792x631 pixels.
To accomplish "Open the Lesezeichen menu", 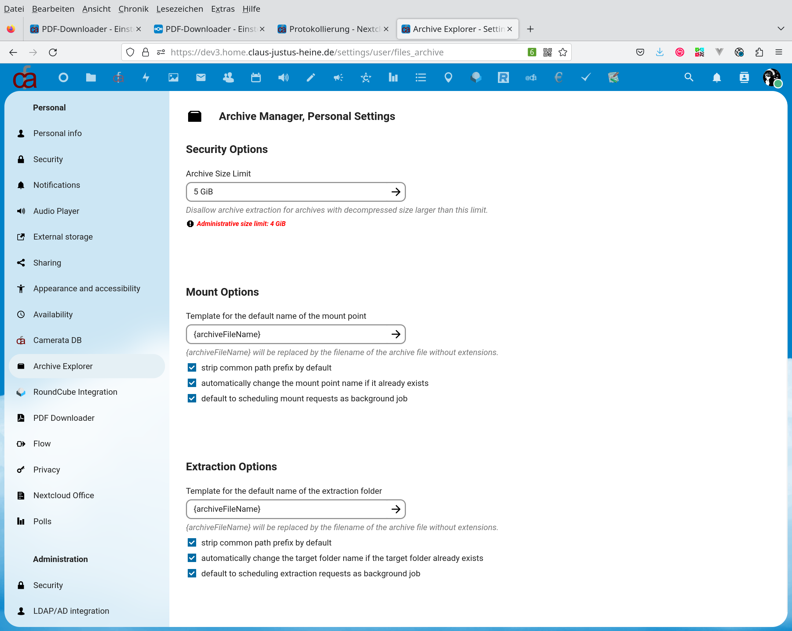I will 179,9.
